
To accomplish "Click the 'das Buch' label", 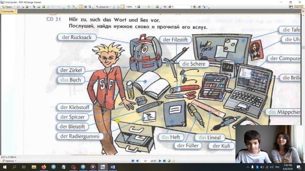I will click(x=71, y=80).
